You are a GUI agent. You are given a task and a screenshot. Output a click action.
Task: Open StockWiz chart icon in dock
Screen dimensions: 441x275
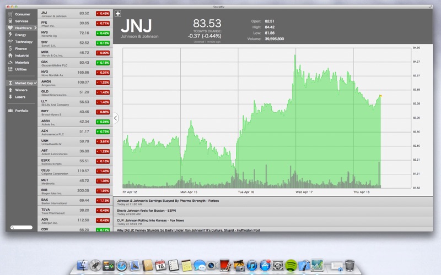(317, 265)
